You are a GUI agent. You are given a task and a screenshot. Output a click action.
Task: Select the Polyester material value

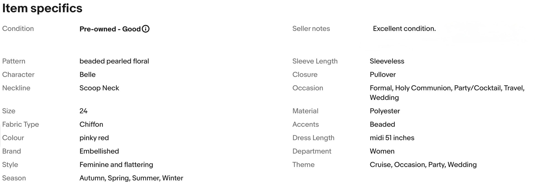tap(385, 111)
